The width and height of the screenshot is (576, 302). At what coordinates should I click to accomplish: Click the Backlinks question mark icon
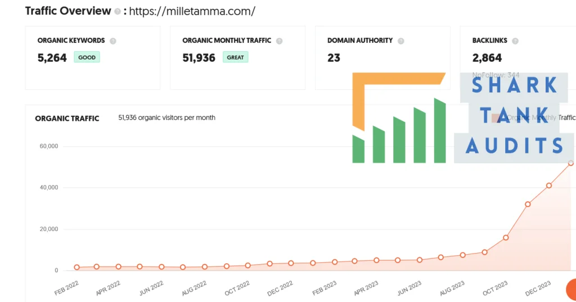515,41
